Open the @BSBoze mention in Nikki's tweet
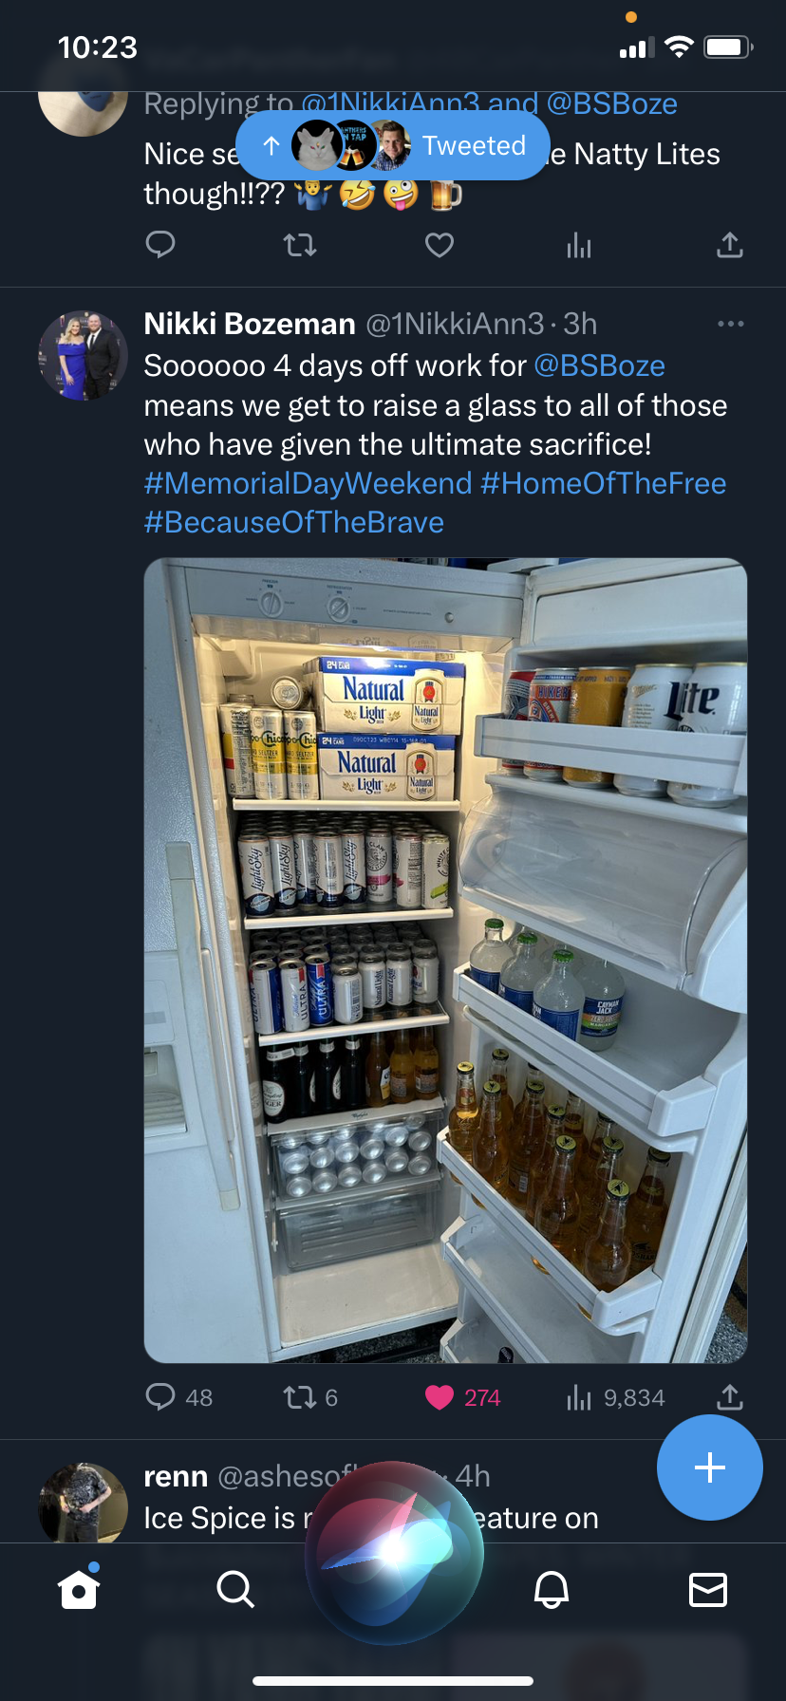The image size is (786, 1701). [599, 365]
